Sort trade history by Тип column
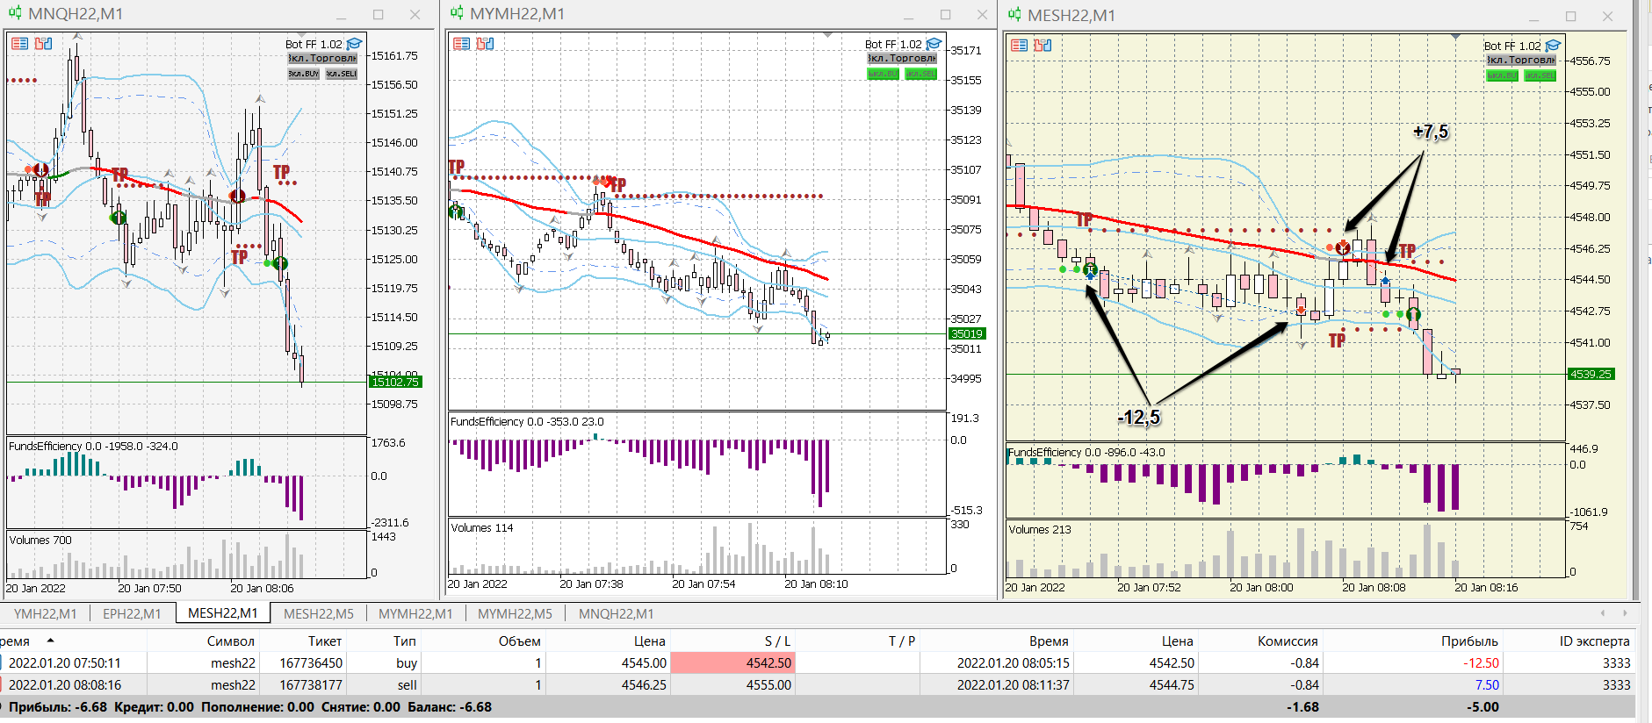The image size is (1652, 723). click(x=405, y=641)
